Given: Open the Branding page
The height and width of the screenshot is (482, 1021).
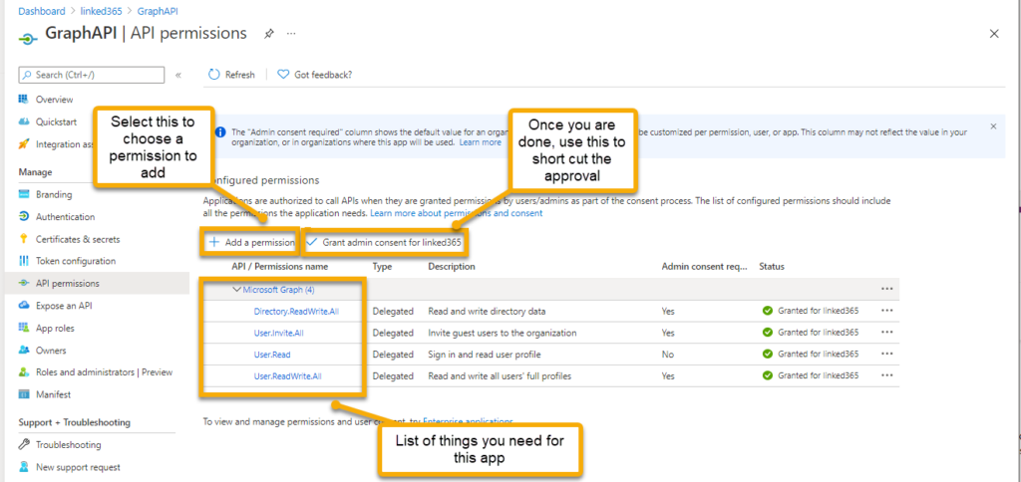Looking at the screenshot, I should 54,194.
